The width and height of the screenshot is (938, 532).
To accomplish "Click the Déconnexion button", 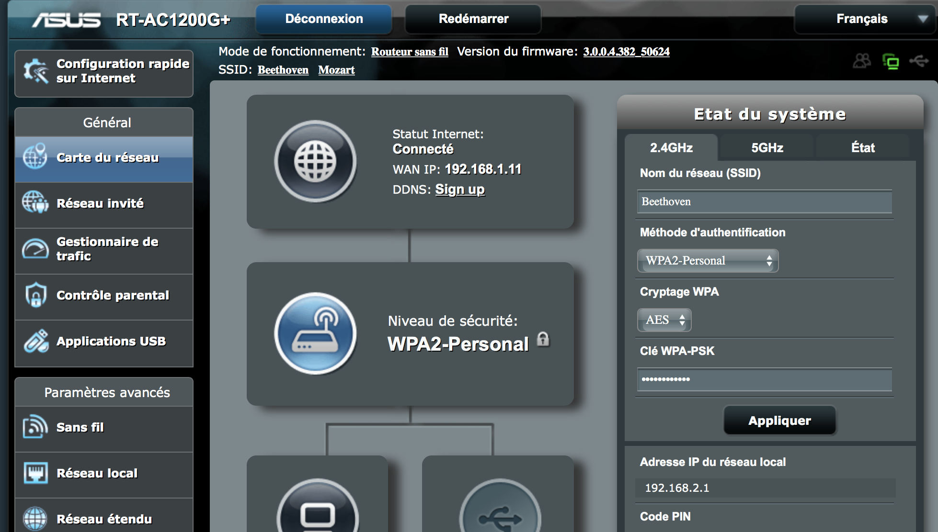I will click(324, 19).
